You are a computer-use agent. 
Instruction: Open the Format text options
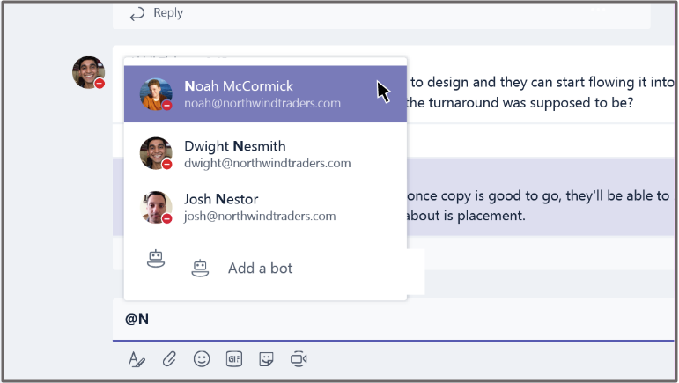pyautogui.click(x=137, y=358)
